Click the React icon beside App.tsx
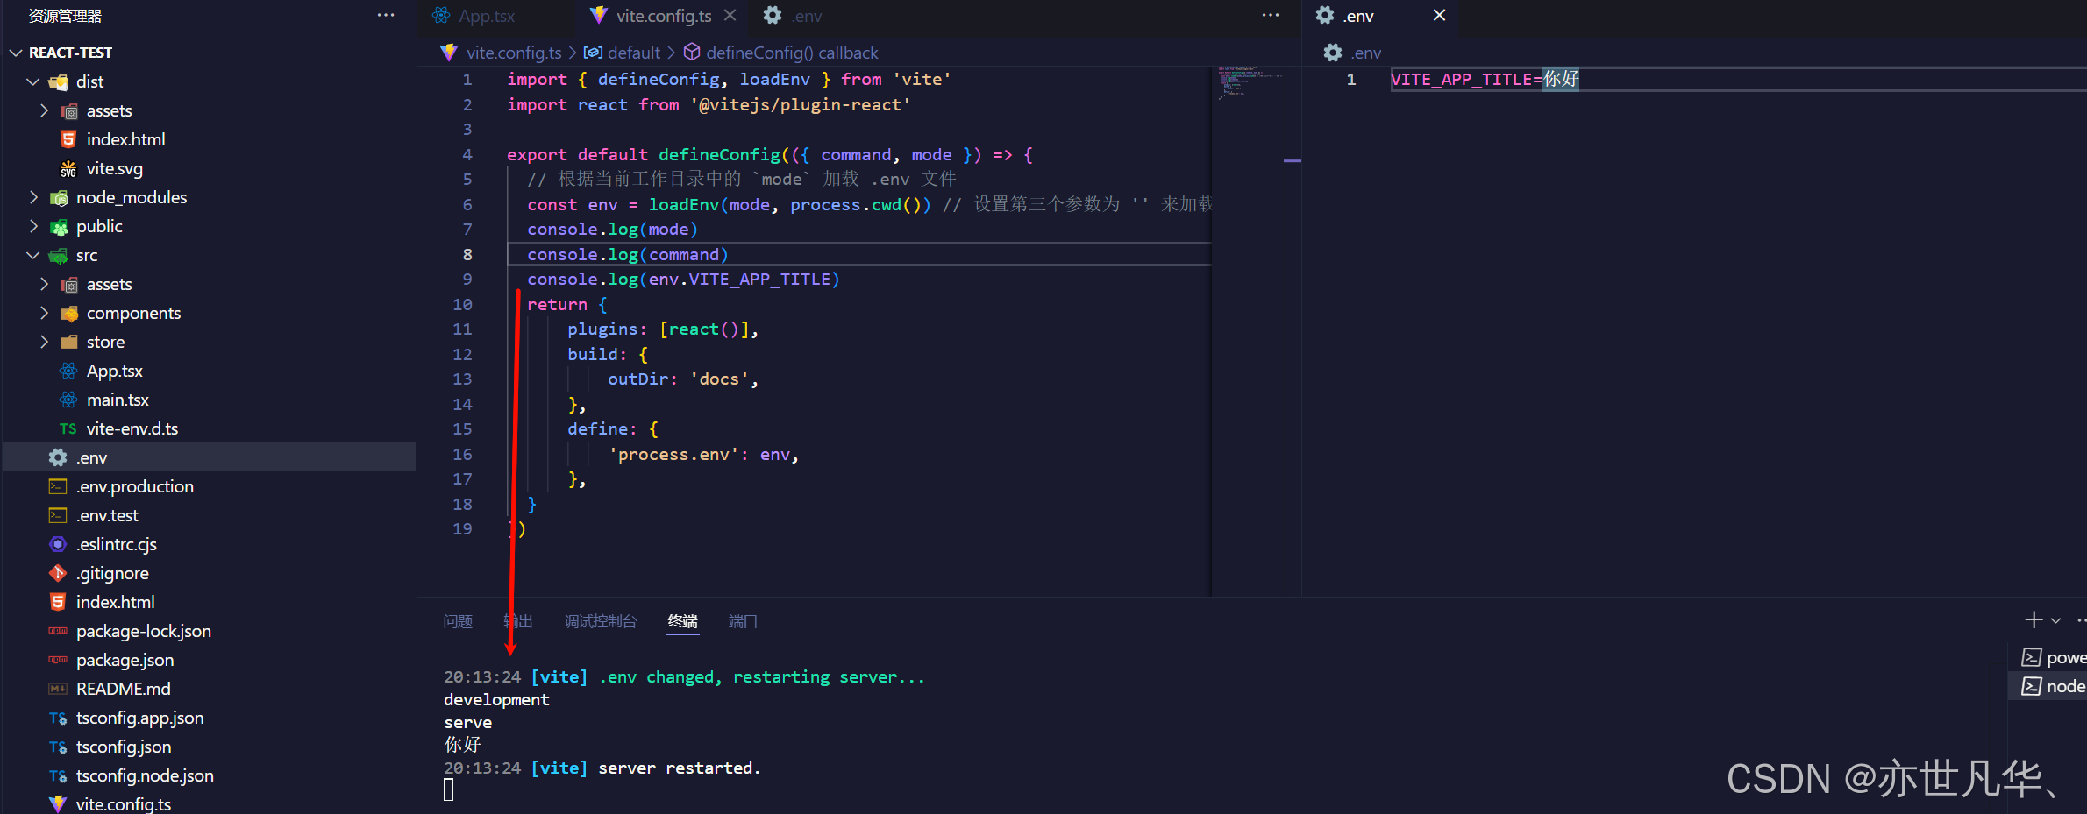2087x814 pixels. tap(68, 371)
